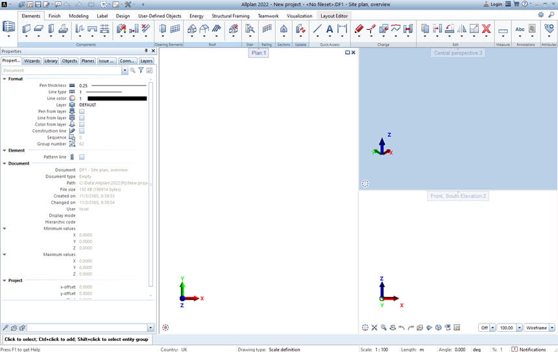This screenshot has width=558, height=352.
Task: Select the Measure ruler tool
Action: tap(503, 31)
